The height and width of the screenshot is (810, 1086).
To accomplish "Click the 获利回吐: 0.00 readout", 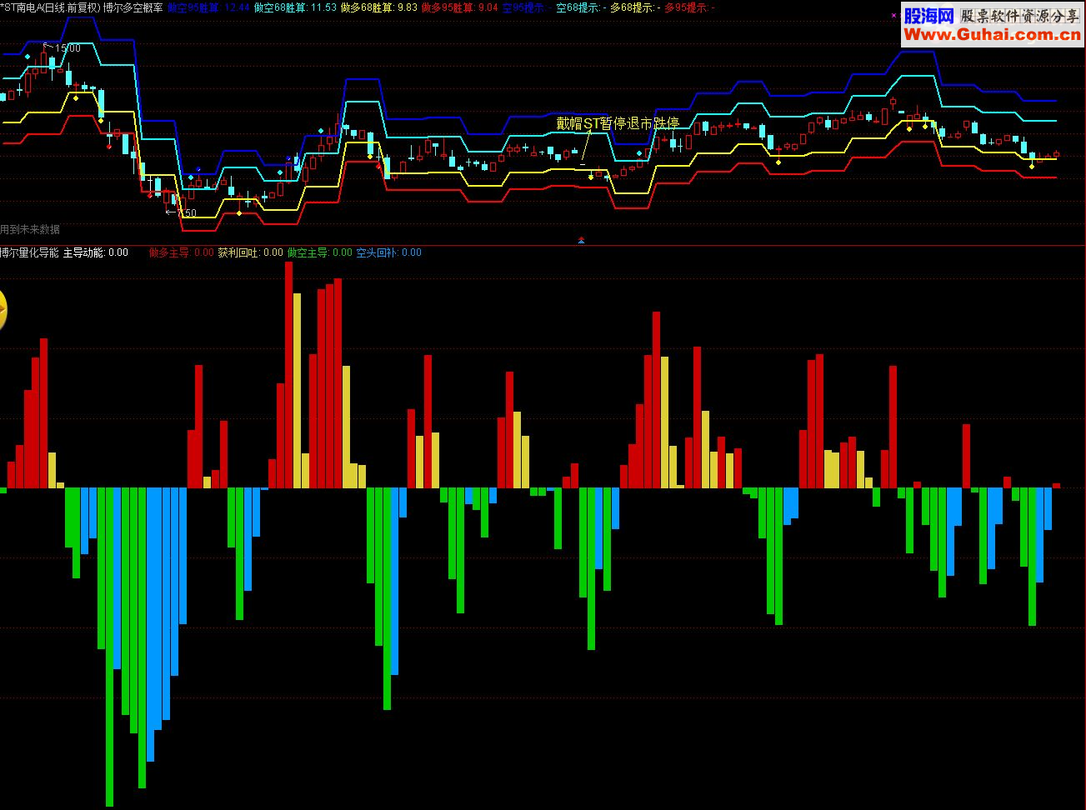I will pos(251,252).
